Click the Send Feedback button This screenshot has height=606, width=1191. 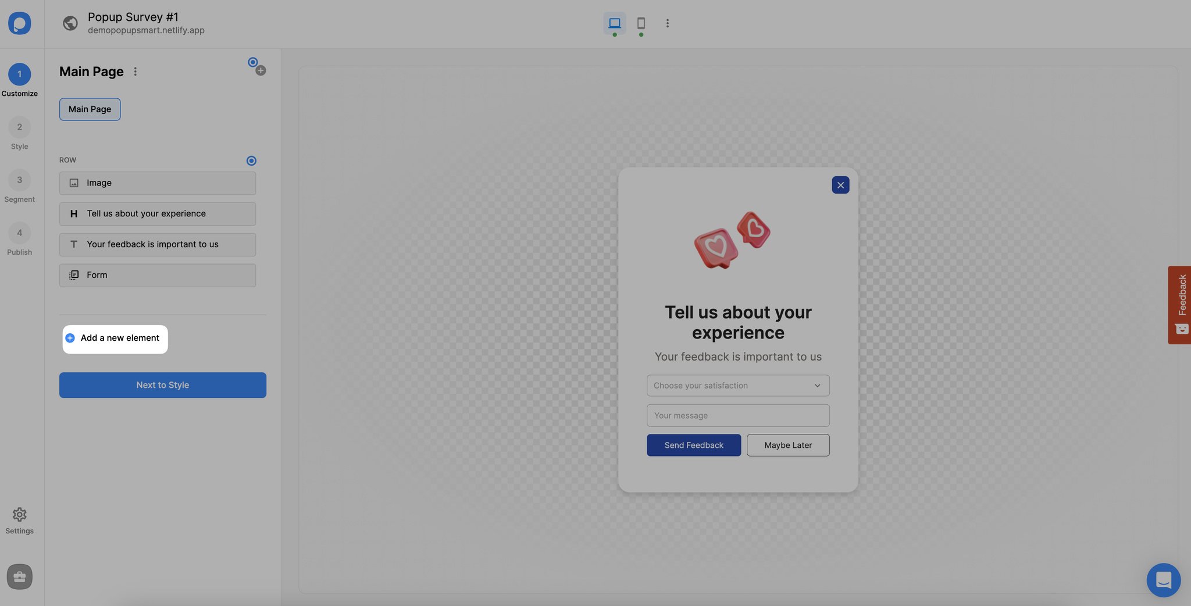click(693, 445)
